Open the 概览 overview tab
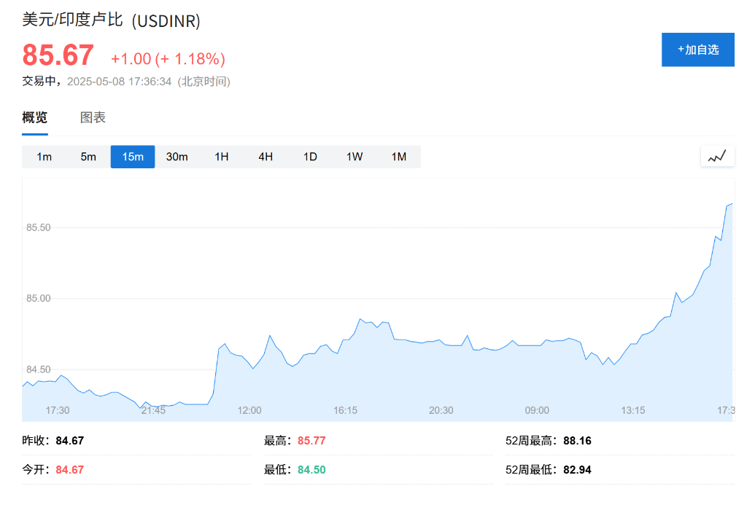 [x=35, y=117]
